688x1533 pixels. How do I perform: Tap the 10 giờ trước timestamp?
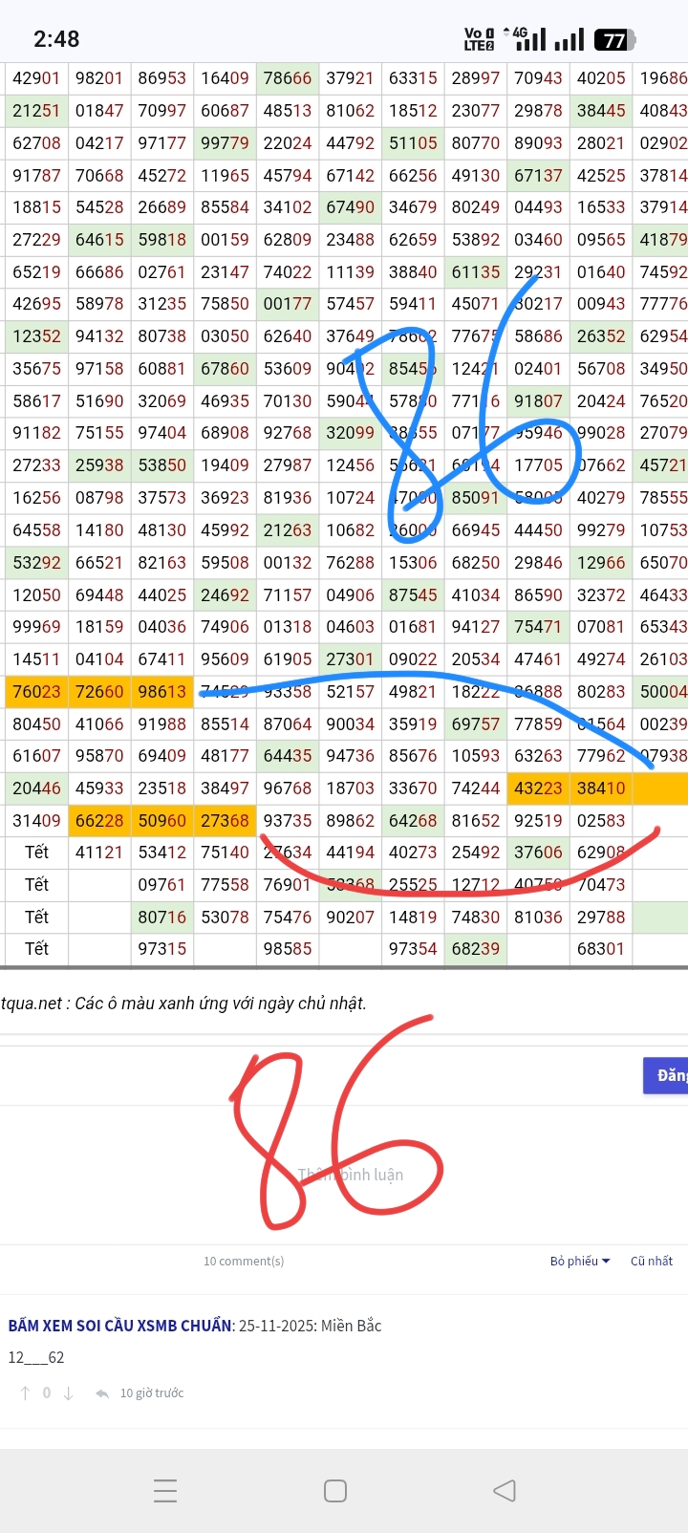tap(152, 1393)
